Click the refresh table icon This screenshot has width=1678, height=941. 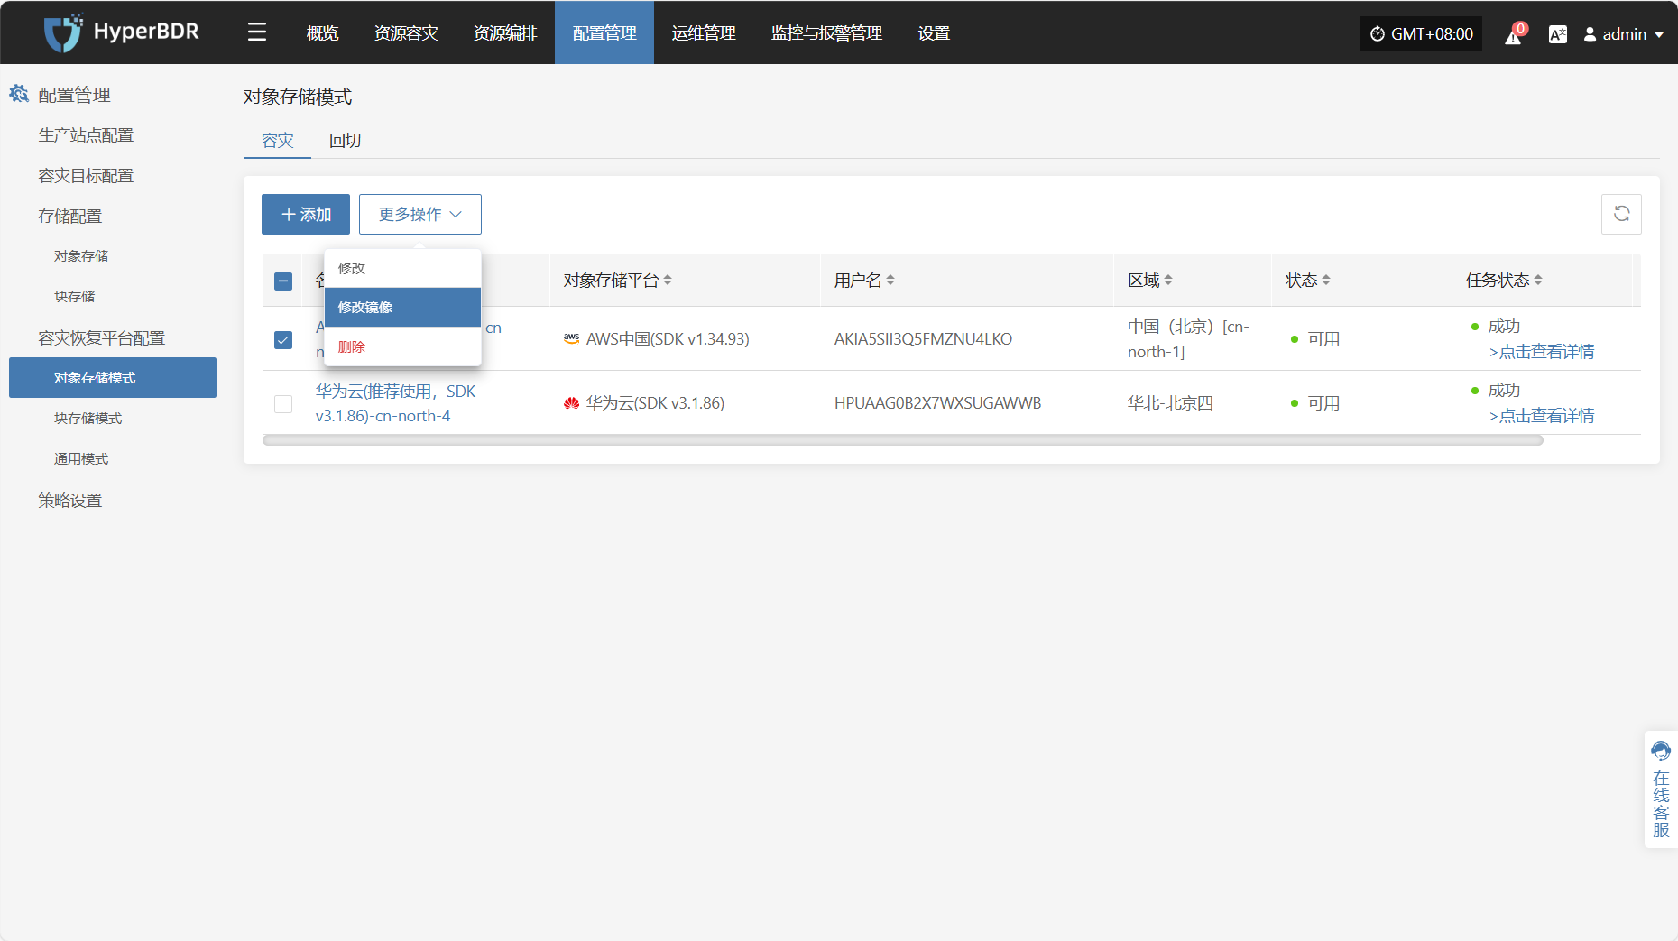[1621, 214]
